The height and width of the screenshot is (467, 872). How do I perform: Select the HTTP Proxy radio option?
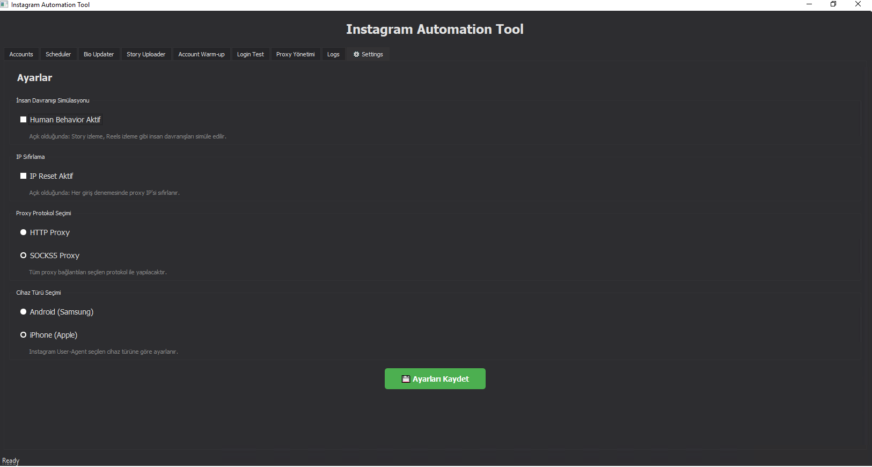coord(24,232)
